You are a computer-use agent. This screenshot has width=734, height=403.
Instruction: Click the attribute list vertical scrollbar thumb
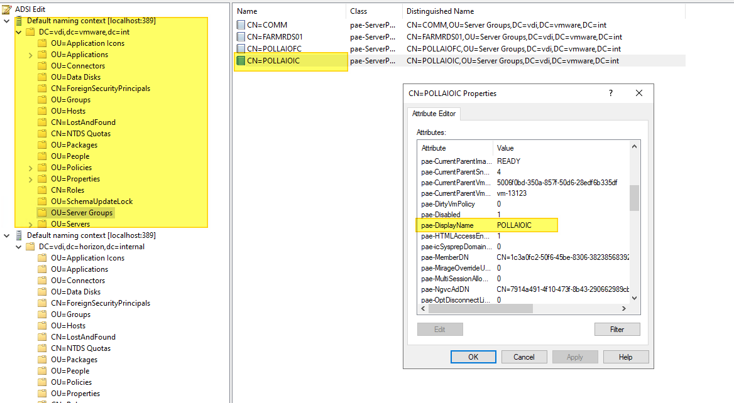[634, 198]
